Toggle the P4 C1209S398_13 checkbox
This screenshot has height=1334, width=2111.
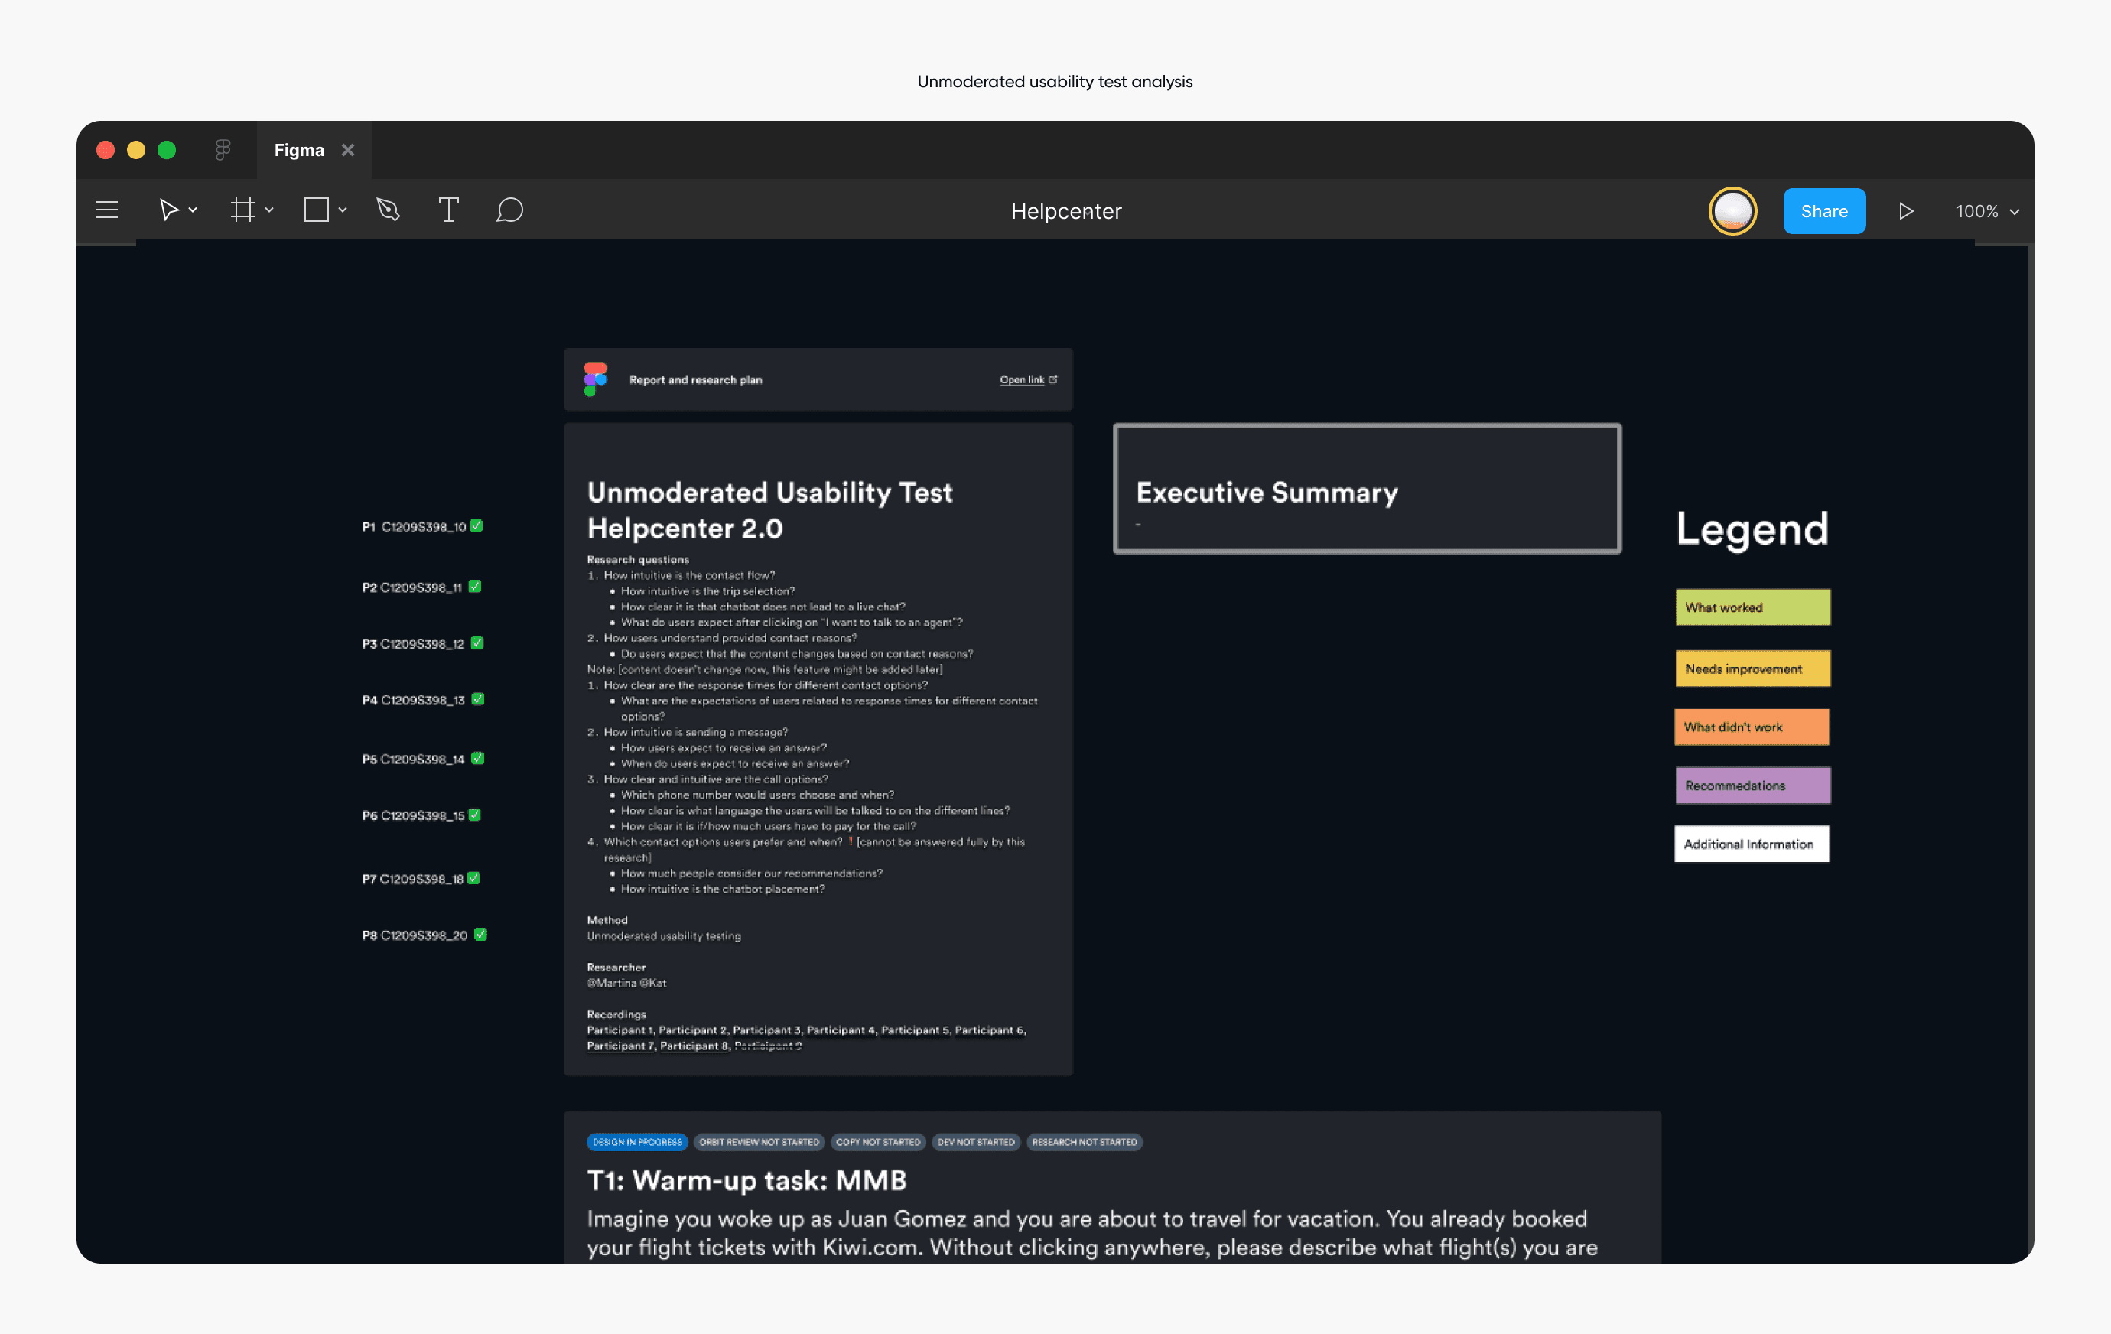(478, 699)
